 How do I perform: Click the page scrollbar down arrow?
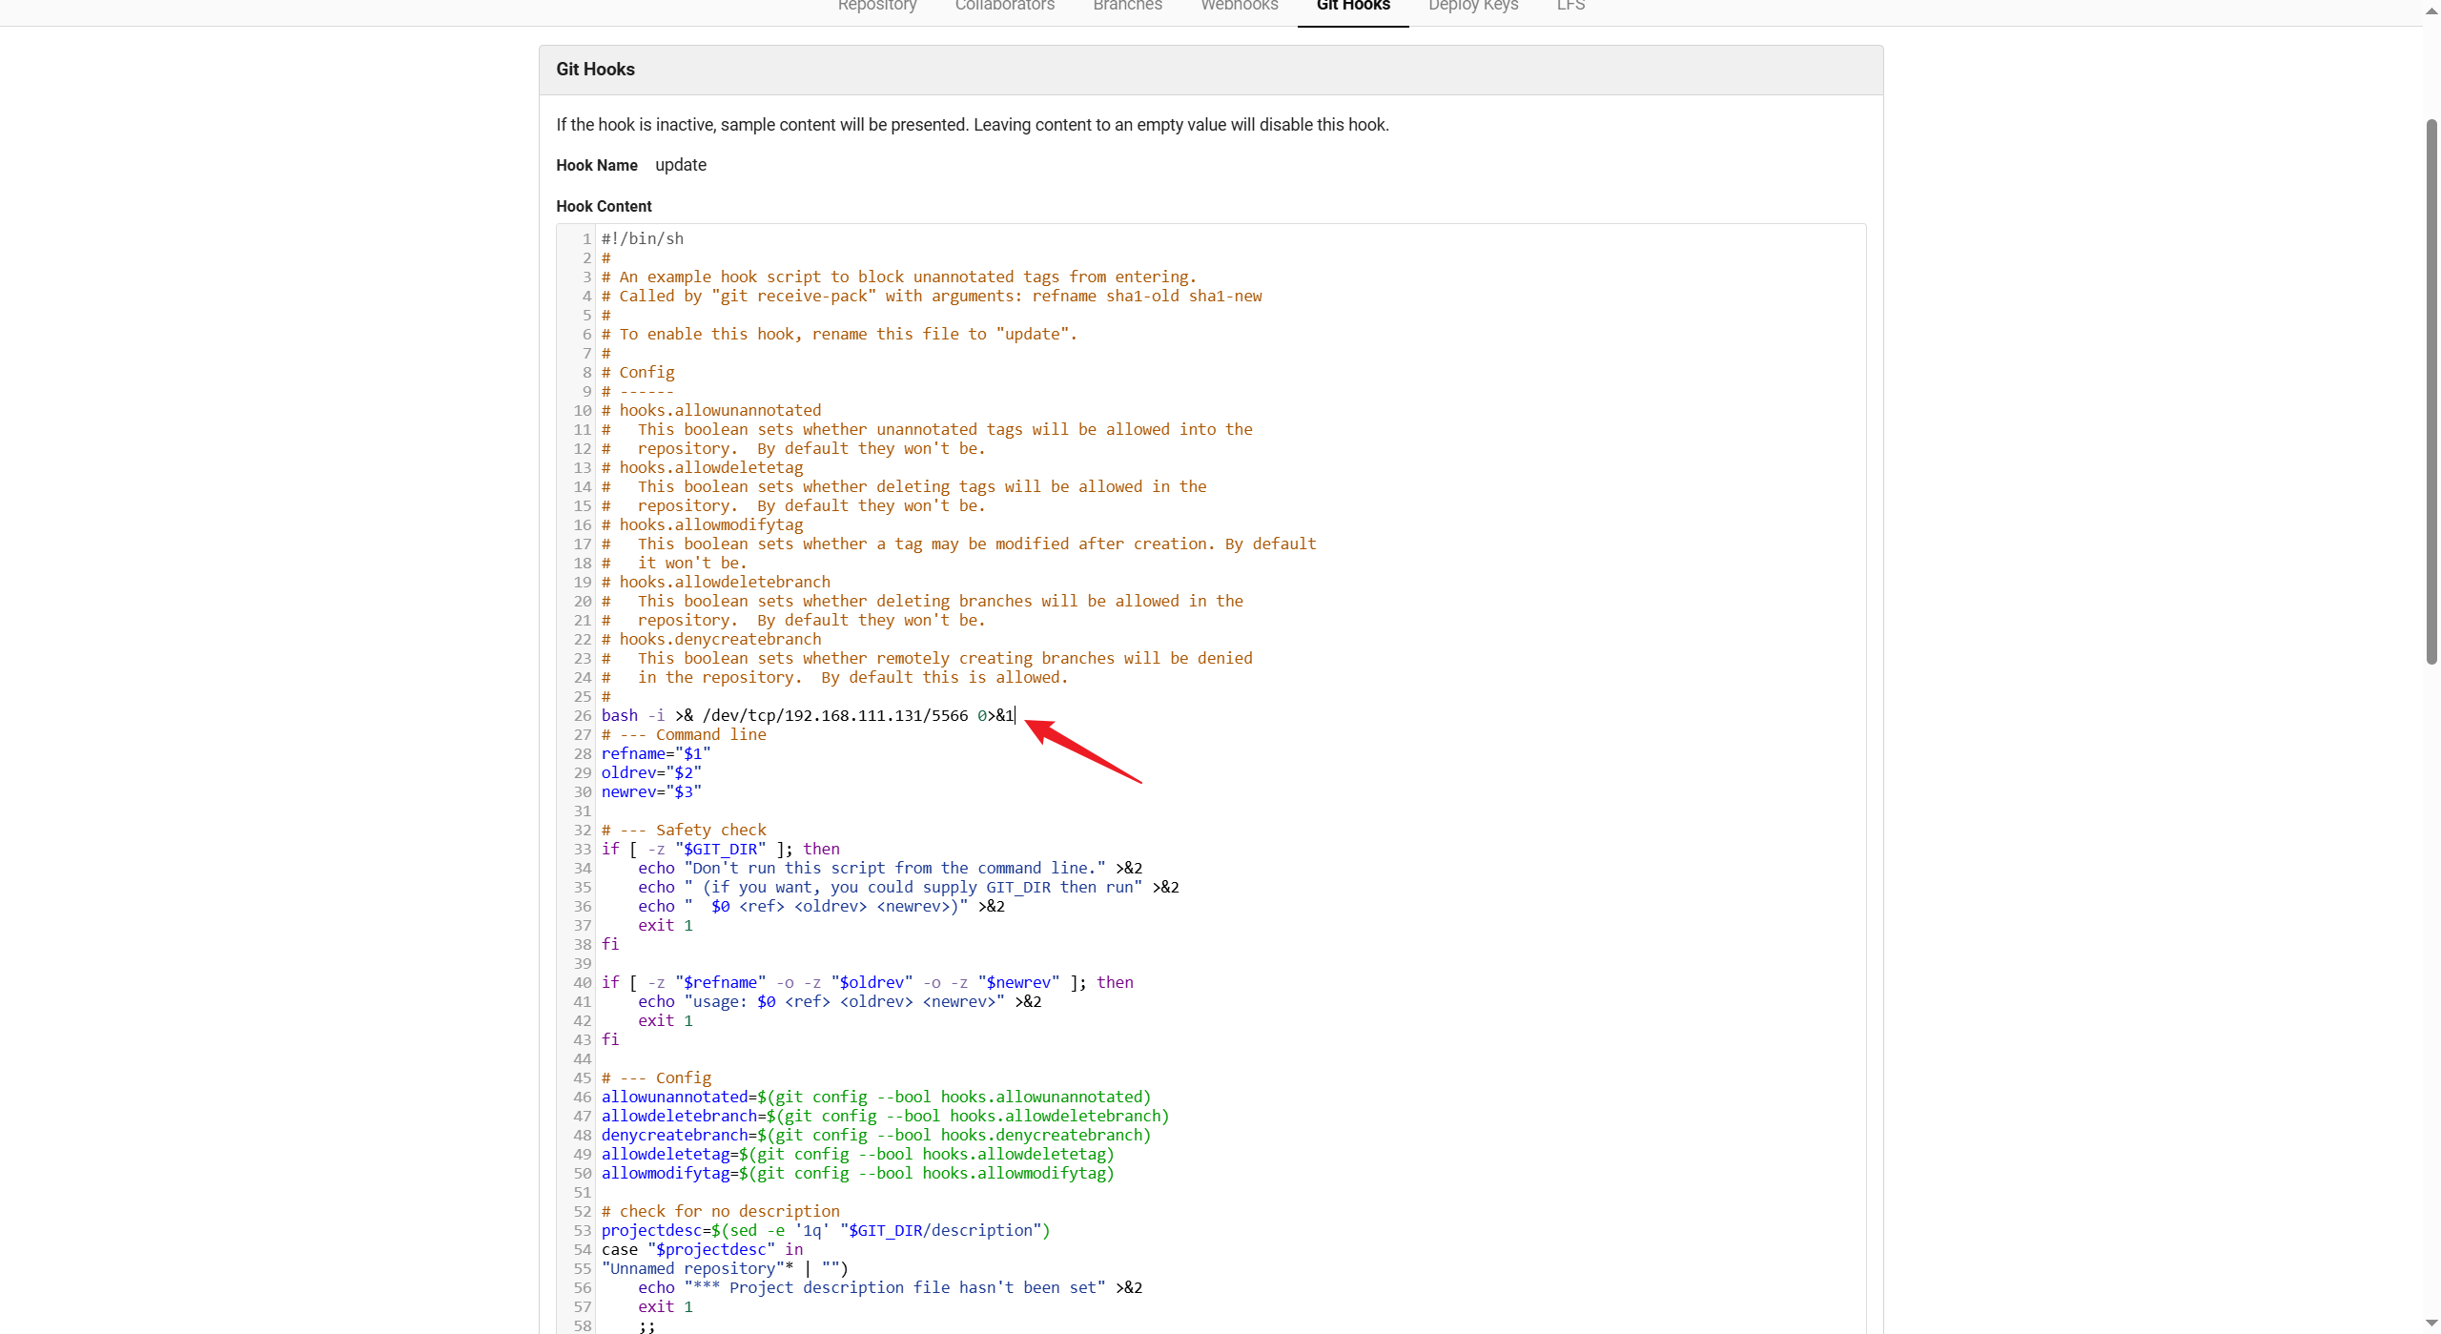[2431, 1324]
